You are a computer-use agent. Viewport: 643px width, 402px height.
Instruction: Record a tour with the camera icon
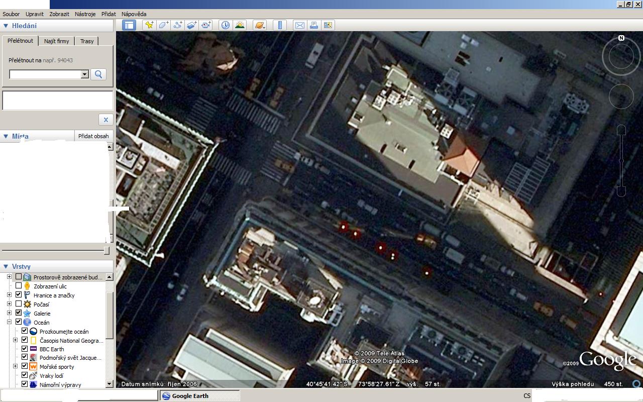(x=206, y=25)
